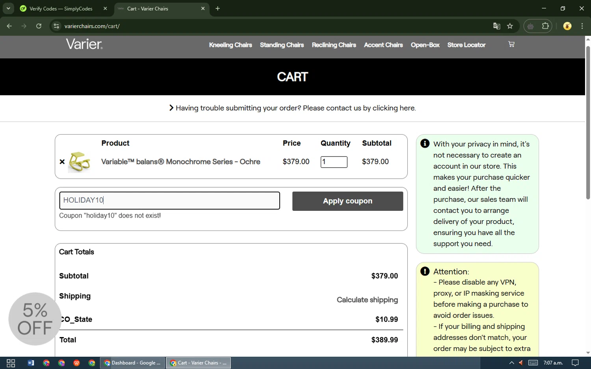Open Word from taskbar
The height and width of the screenshot is (369, 591).
(x=31, y=363)
